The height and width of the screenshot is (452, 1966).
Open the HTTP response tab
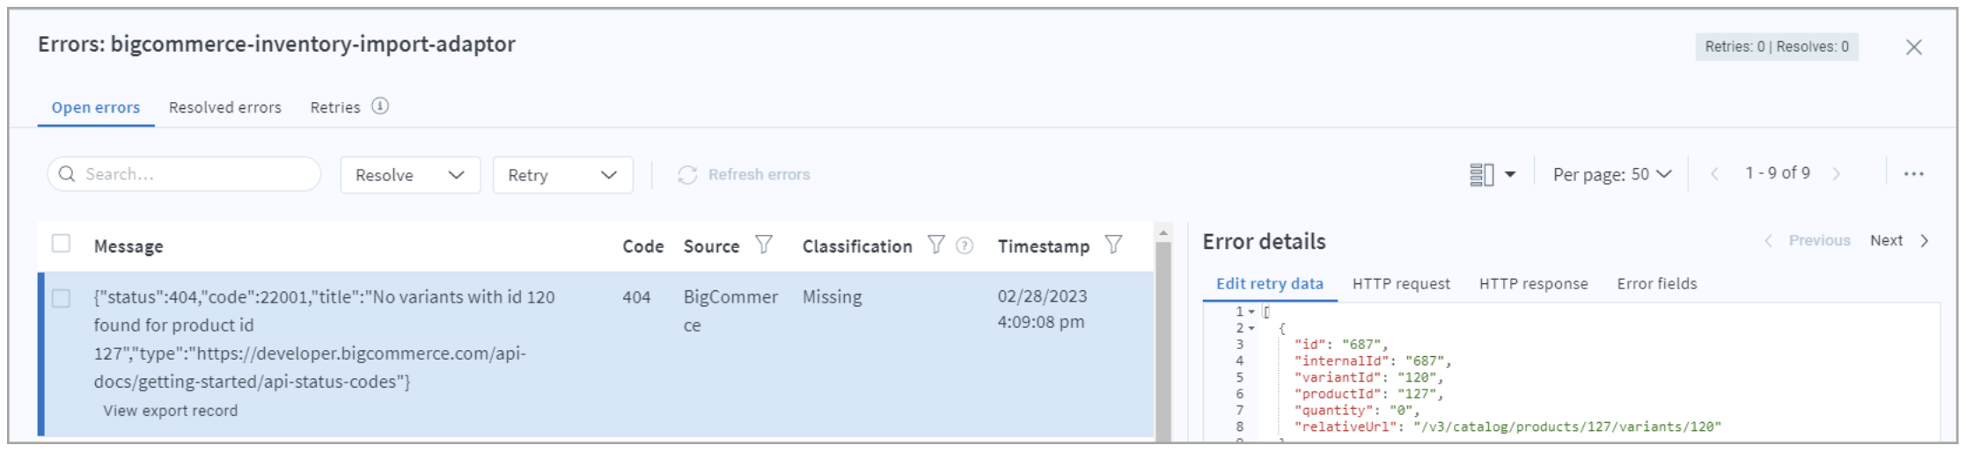(1533, 284)
